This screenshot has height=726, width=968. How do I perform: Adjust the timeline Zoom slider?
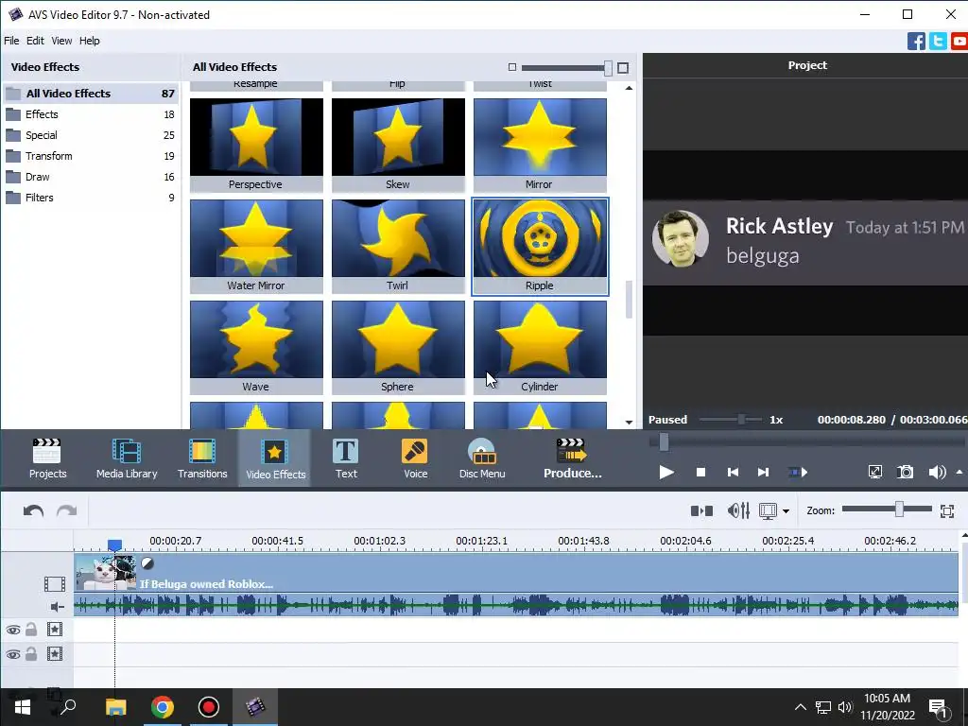pos(900,510)
